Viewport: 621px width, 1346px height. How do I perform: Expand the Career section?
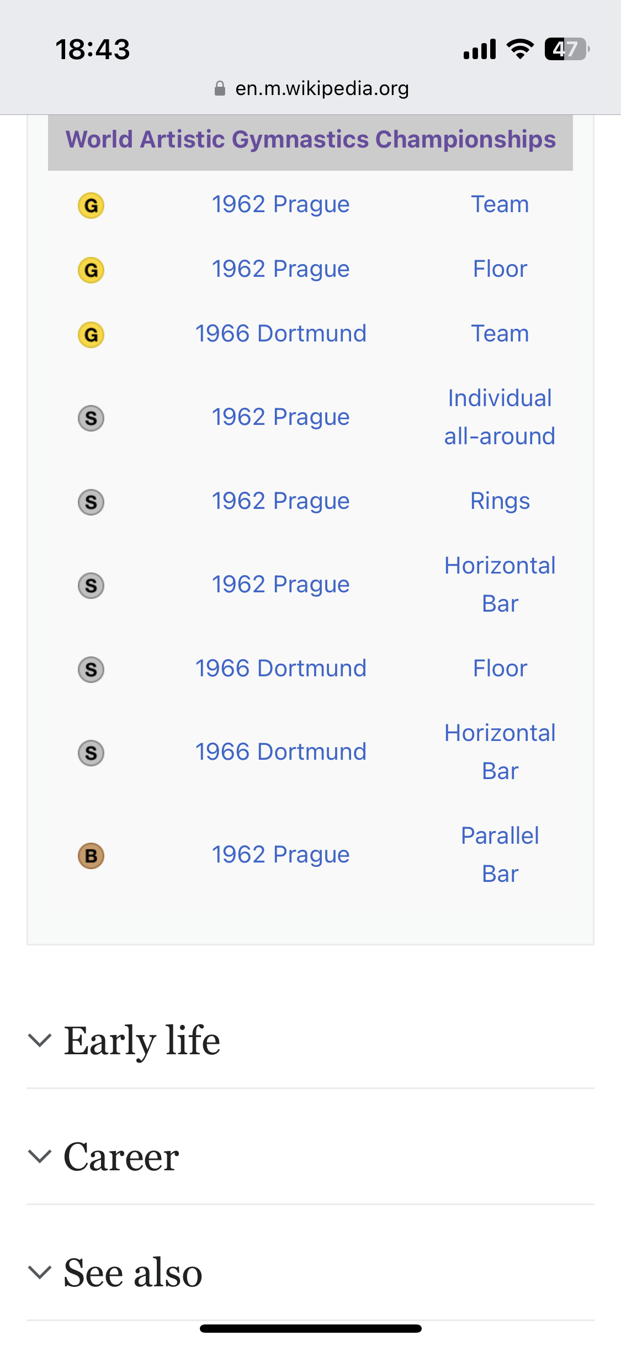121,1156
